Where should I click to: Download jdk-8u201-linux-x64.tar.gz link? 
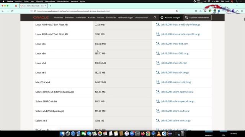175,73
